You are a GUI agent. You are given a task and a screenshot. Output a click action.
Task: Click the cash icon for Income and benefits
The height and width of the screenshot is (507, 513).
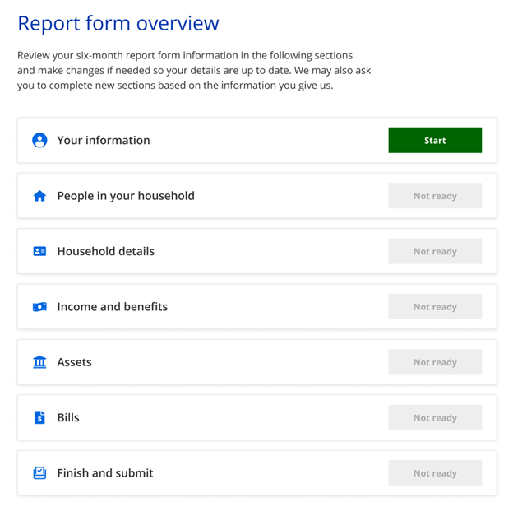pyautogui.click(x=39, y=307)
